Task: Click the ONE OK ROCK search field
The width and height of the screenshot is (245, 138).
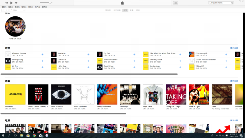Action: (x=221, y=3)
